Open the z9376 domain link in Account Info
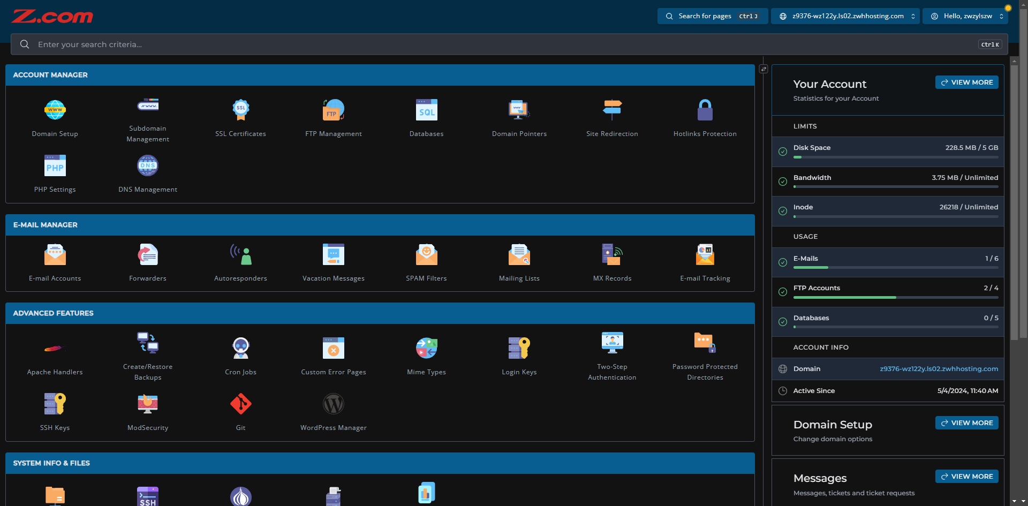Viewport: 1028px width, 506px height. coord(939,369)
